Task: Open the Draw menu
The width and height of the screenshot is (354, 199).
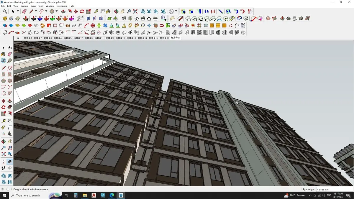Action: tap(33, 6)
